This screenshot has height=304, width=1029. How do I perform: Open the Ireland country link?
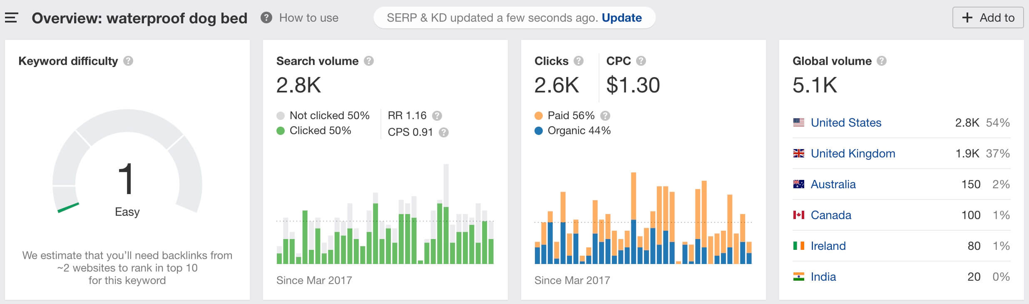pyautogui.click(x=828, y=246)
